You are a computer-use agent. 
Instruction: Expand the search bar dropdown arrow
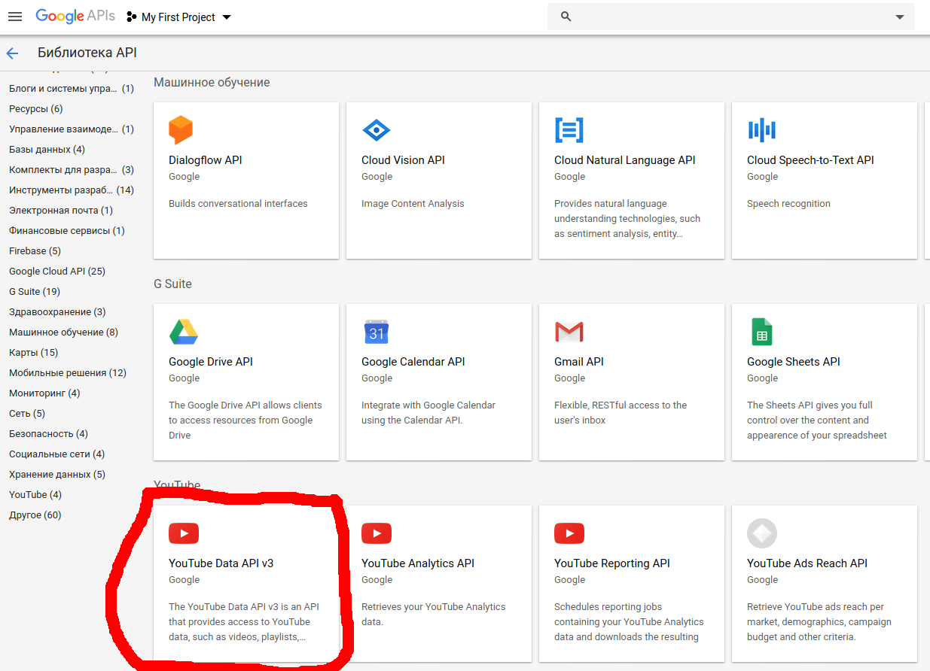click(x=899, y=17)
